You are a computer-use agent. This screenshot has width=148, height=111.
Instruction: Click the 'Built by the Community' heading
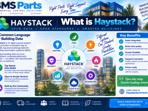coord(16,86)
